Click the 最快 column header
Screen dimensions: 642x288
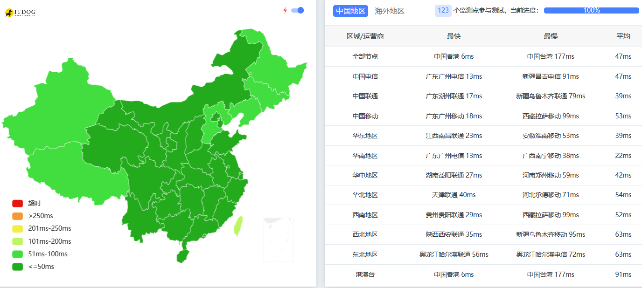click(454, 36)
